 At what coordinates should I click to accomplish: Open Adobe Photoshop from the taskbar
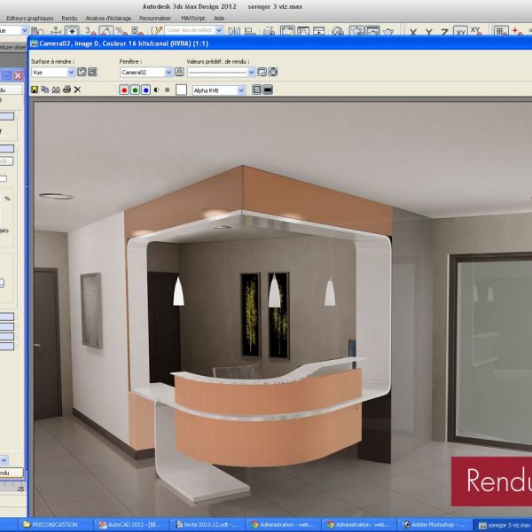(434, 525)
